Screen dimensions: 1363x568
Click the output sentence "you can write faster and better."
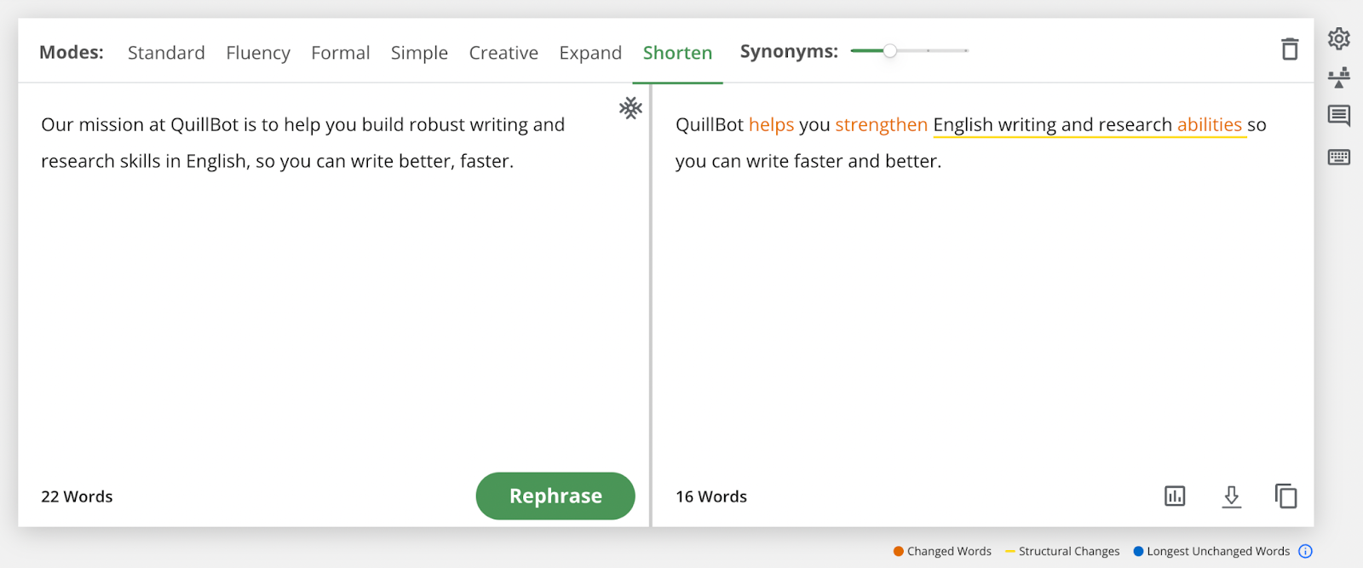click(808, 161)
